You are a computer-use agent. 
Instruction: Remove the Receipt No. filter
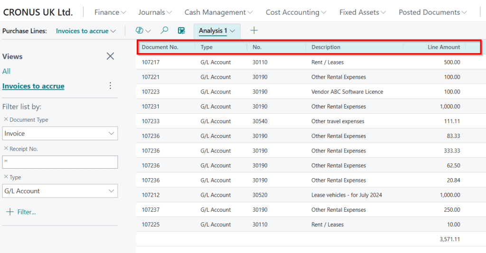coord(6,149)
